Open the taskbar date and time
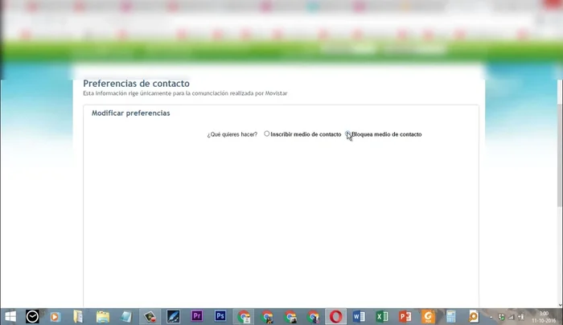This screenshot has width=563, height=325. 544,317
